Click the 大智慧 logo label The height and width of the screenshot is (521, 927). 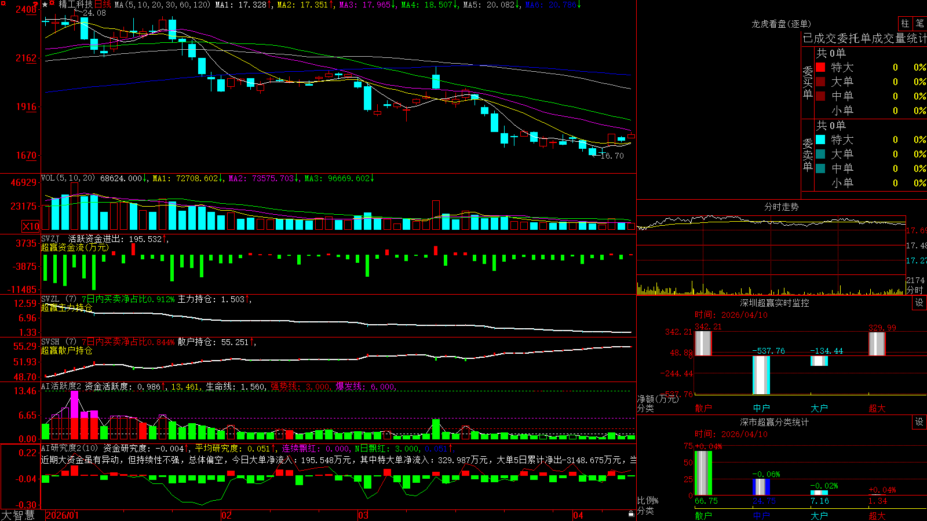click(18, 515)
